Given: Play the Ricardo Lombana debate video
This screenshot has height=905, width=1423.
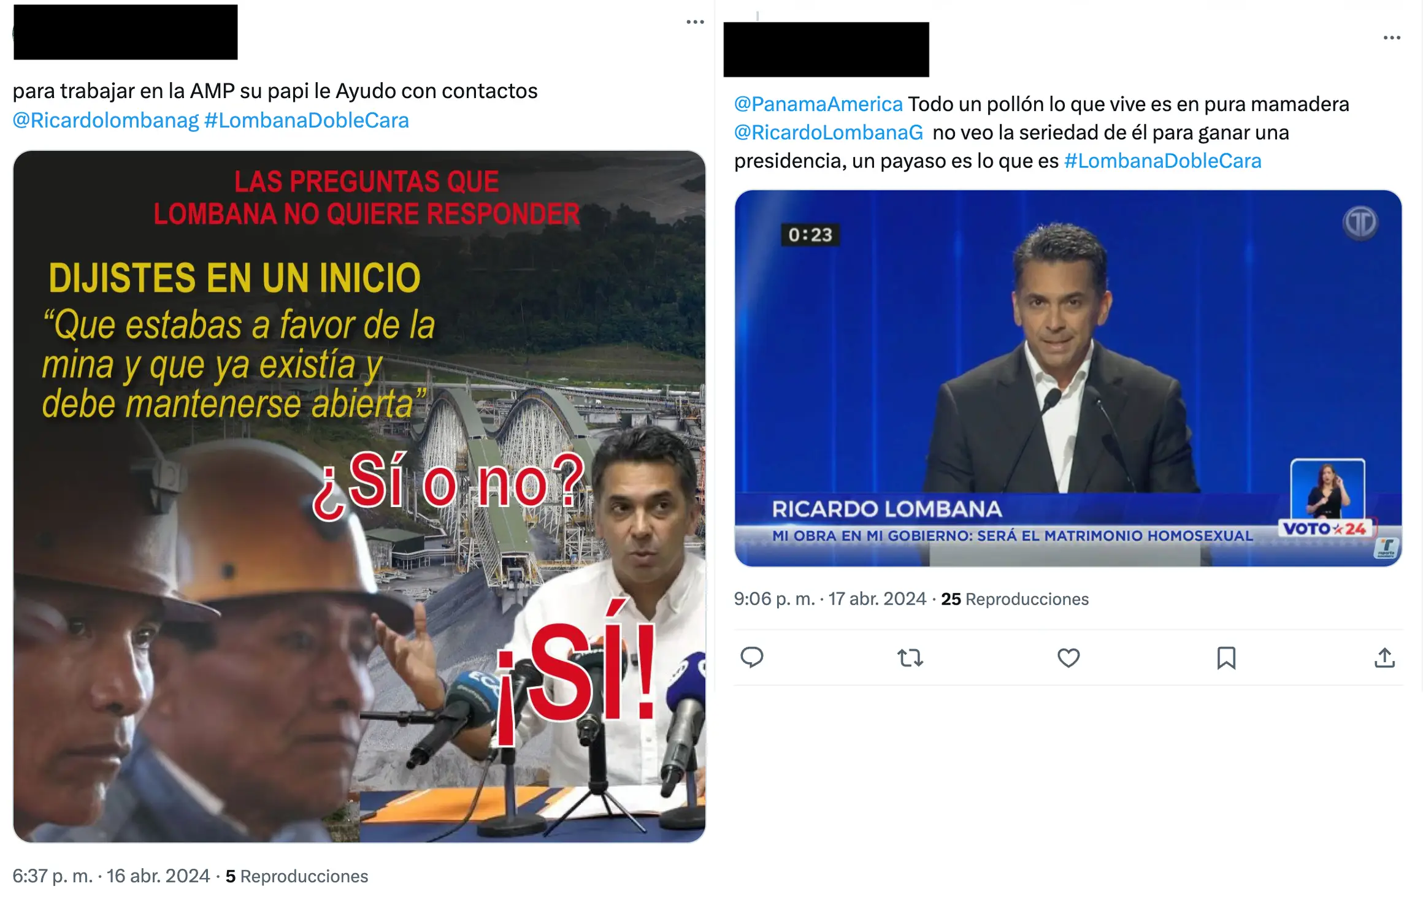Looking at the screenshot, I should click(x=1068, y=378).
